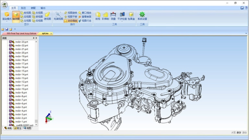This screenshot has height=140, width=249.
Task: Click the vue application logo button
Action: 5,5
